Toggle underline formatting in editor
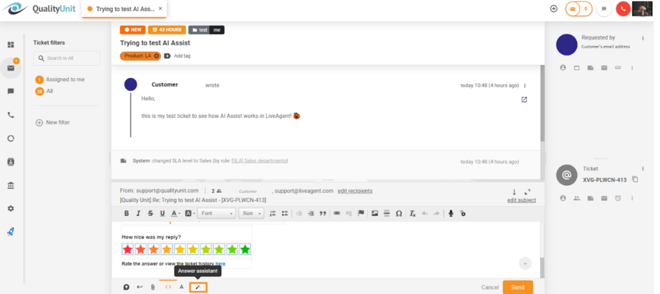The height and width of the screenshot is (294, 660). tap(162, 213)
